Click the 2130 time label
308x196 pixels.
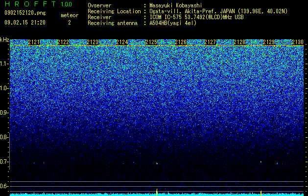pos(298,42)
